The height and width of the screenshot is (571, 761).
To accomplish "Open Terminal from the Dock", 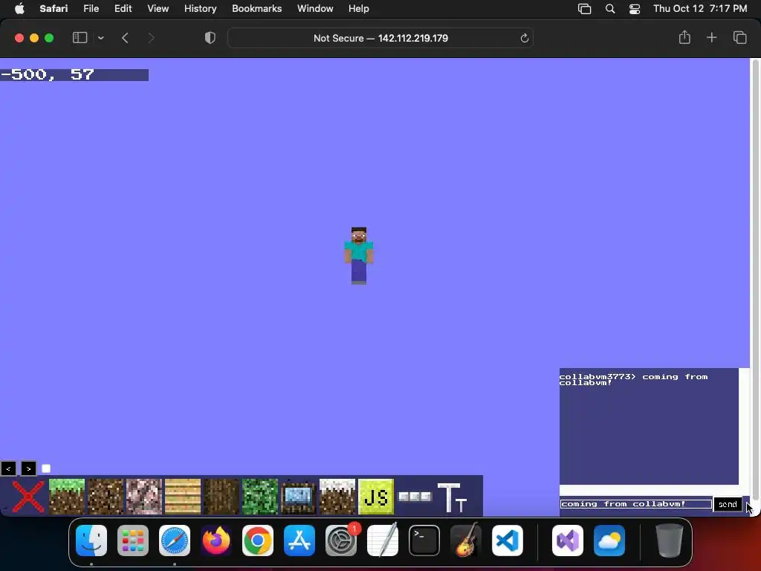I will click(x=424, y=541).
